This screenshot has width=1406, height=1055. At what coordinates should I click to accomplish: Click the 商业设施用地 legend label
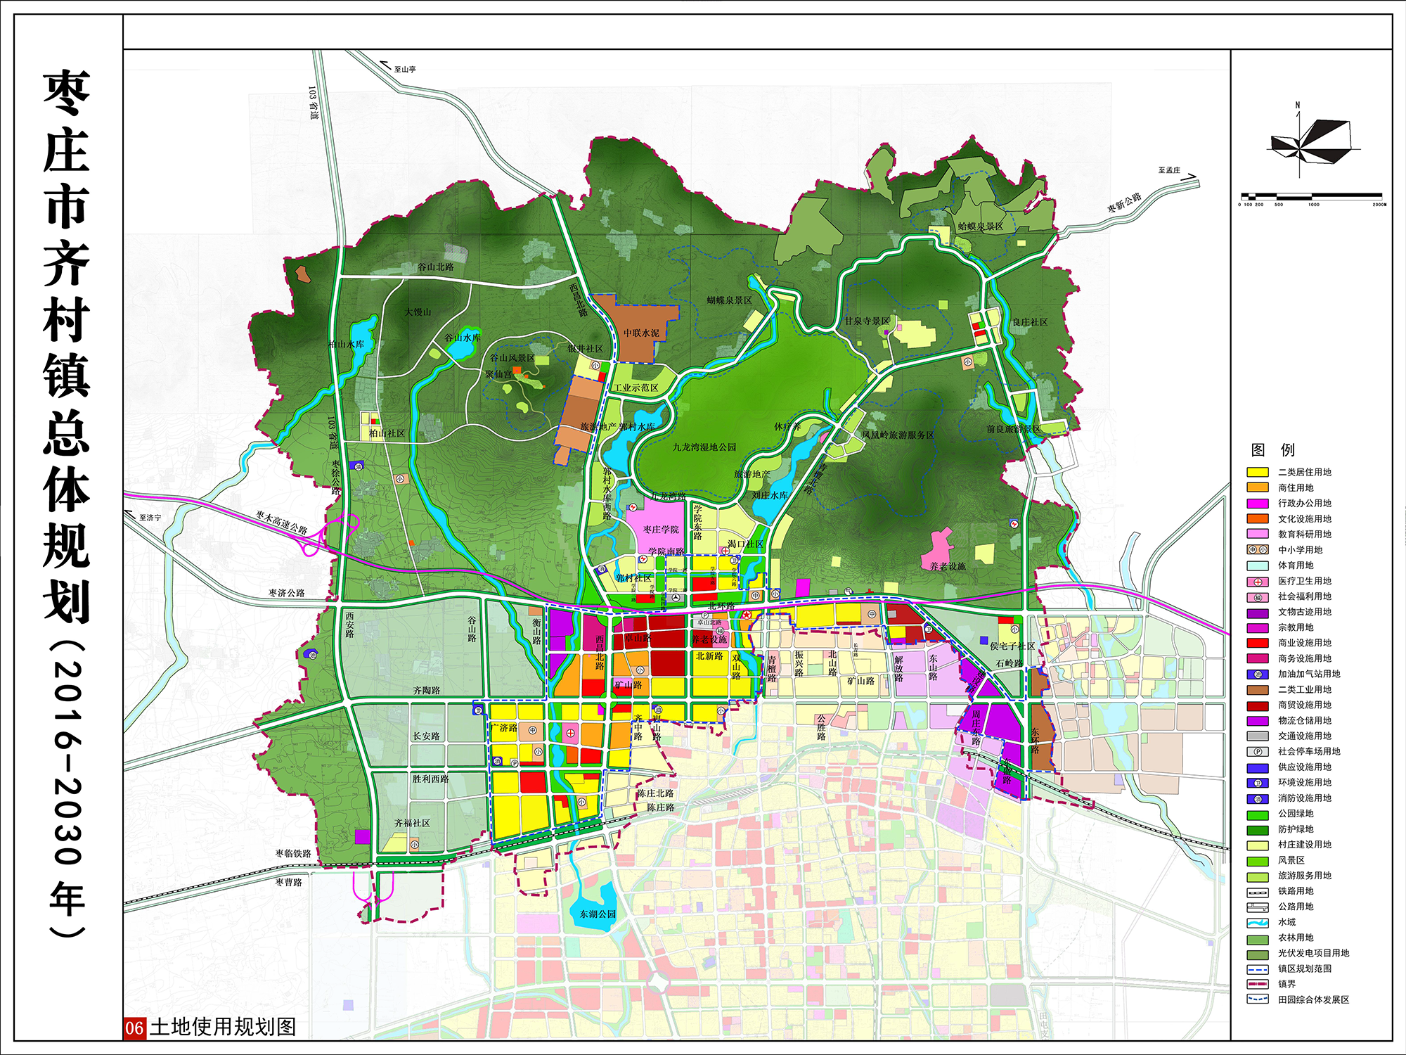pos(1305,643)
